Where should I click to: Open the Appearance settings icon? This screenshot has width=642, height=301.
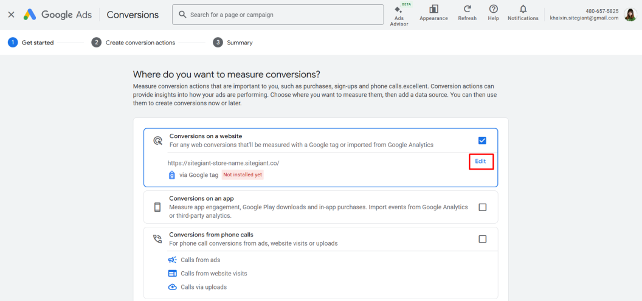click(x=433, y=9)
